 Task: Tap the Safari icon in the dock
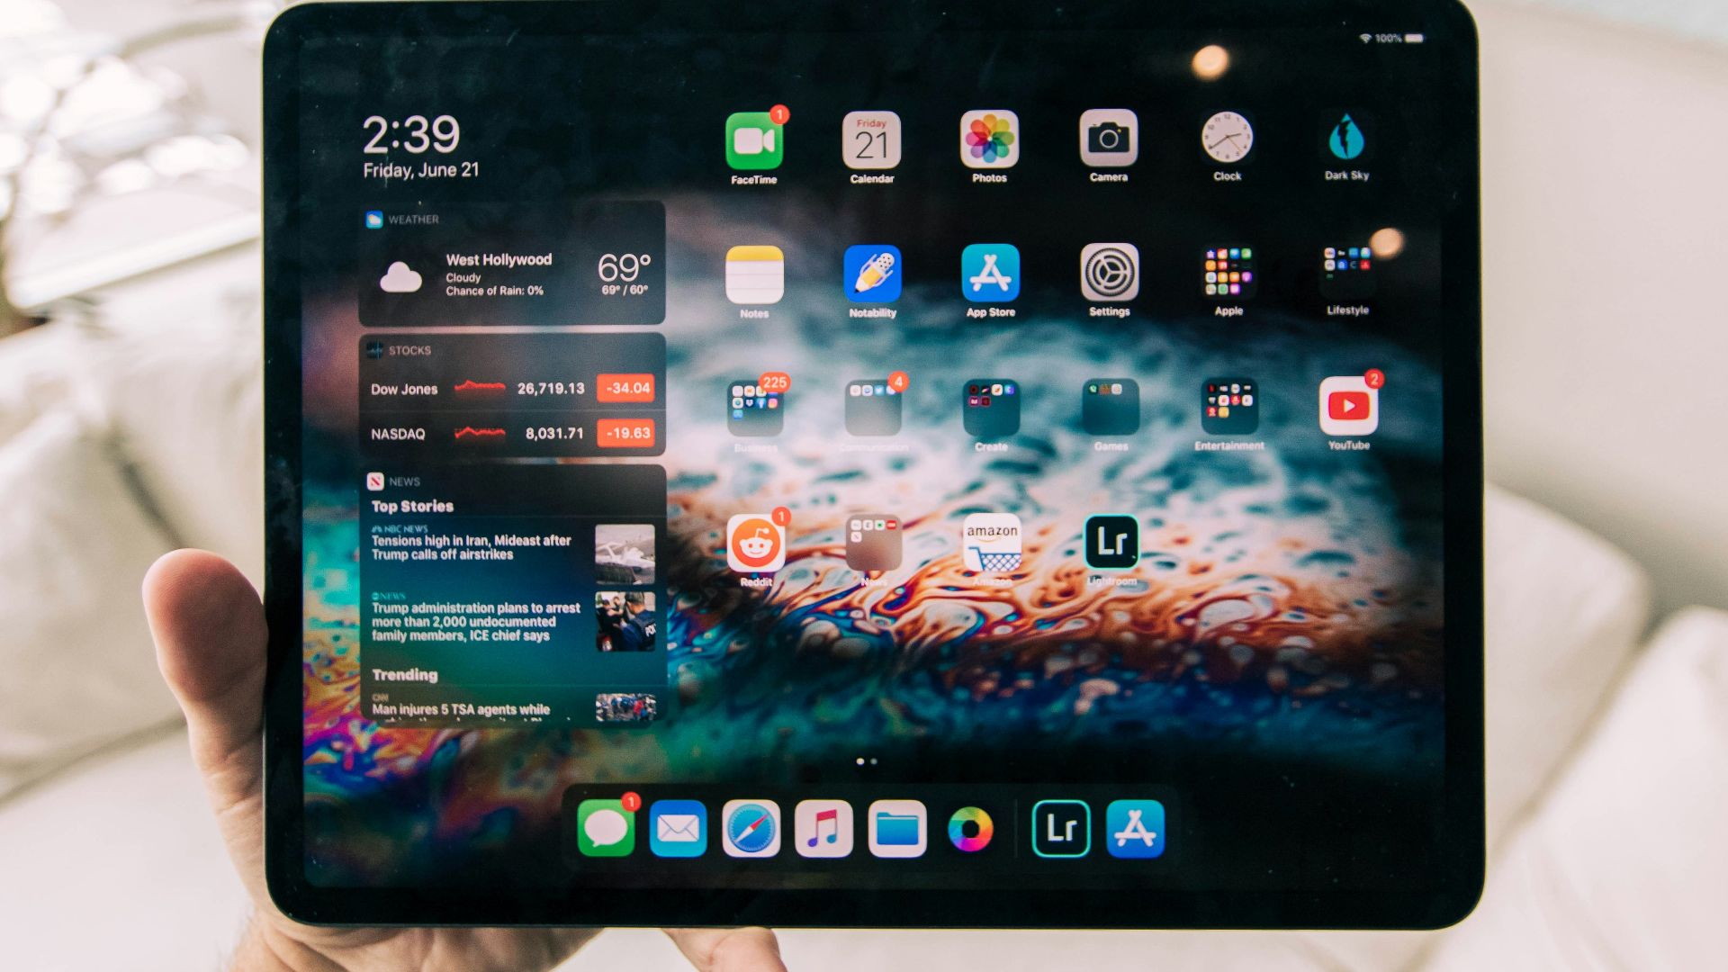point(751,829)
